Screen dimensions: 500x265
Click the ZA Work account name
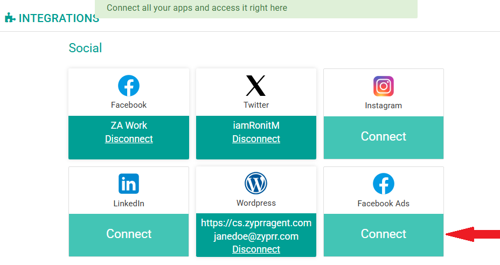point(129,125)
